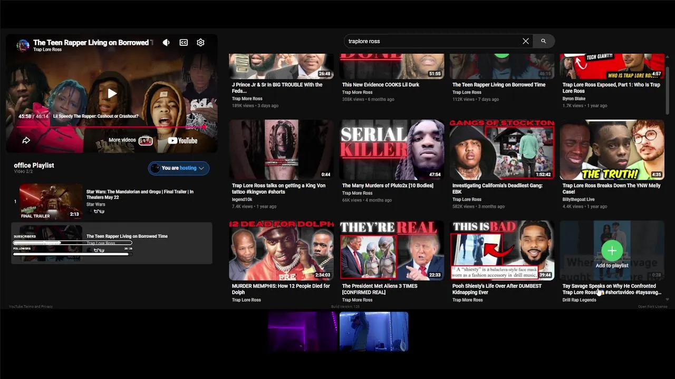Viewport: 675px width, 379px height.
Task: Click the Trap Lore Ross channel avatar in player
Action: pyautogui.click(x=23, y=45)
